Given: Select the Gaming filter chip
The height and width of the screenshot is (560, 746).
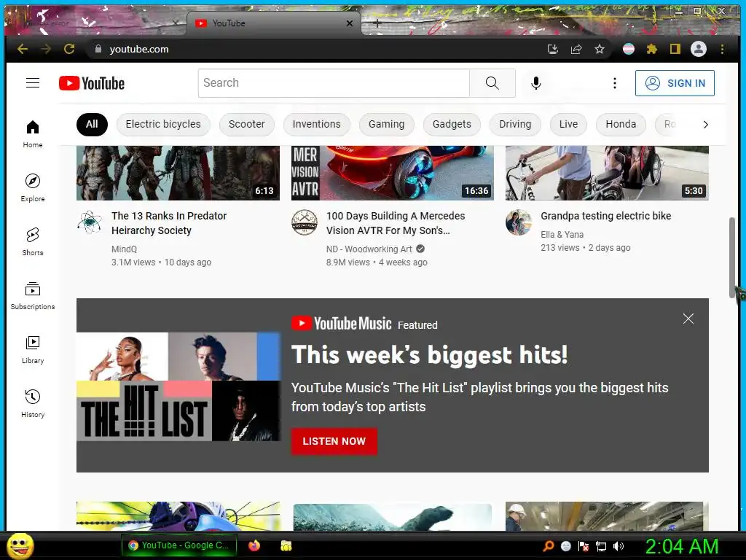Looking at the screenshot, I should 386,124.
